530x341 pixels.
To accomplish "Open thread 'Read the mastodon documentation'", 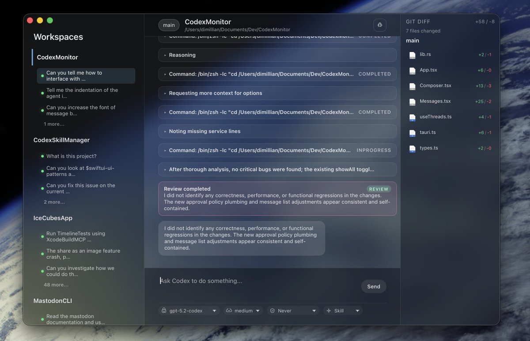I will [86, 319].
